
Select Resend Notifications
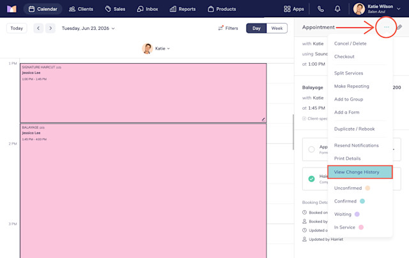357,145
